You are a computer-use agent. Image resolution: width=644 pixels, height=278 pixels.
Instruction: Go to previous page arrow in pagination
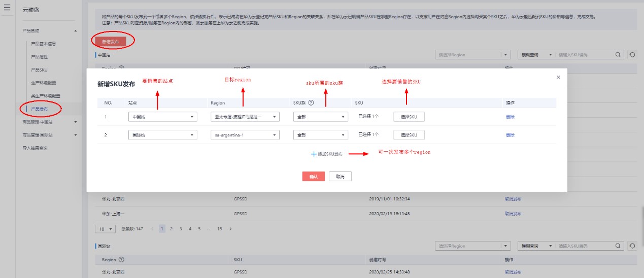coord(152,229)
